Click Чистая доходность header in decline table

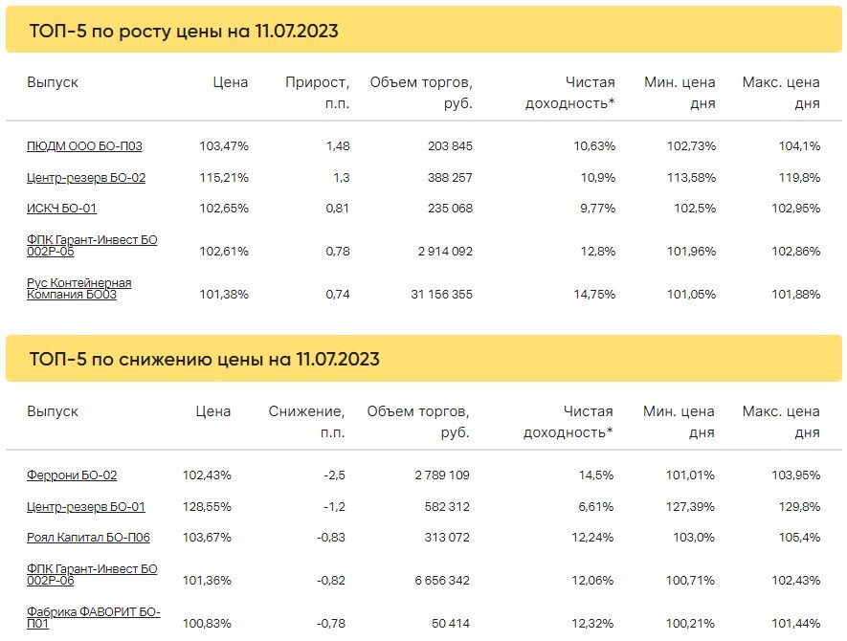click(568, 421)
